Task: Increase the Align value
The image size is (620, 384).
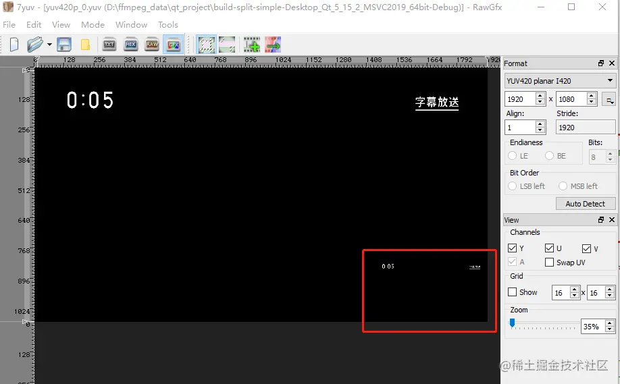Action: pos(540,124)
